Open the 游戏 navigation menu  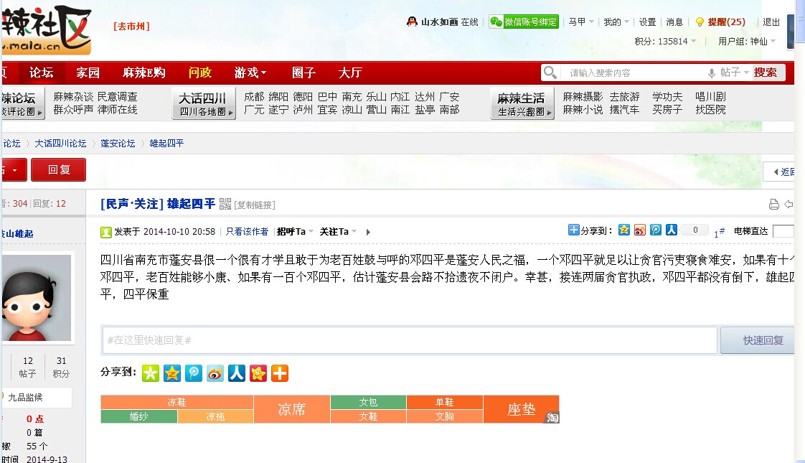pos(250,73)
